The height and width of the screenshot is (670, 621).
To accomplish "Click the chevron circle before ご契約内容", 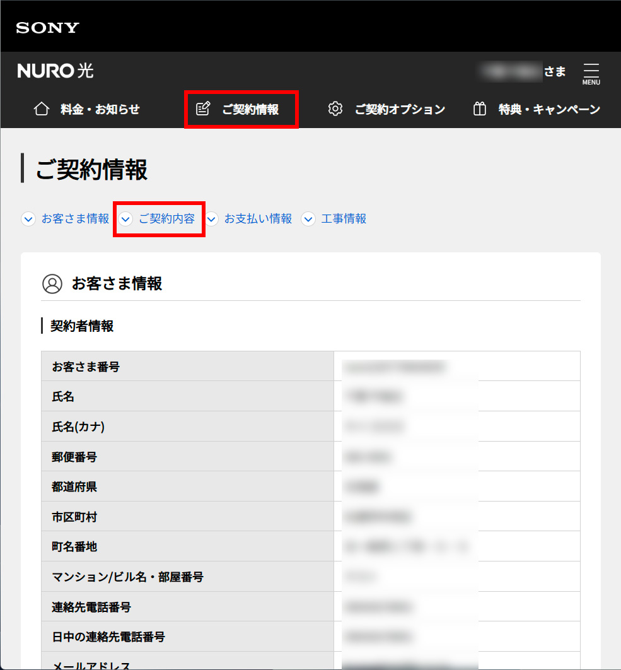I will 125,219.
